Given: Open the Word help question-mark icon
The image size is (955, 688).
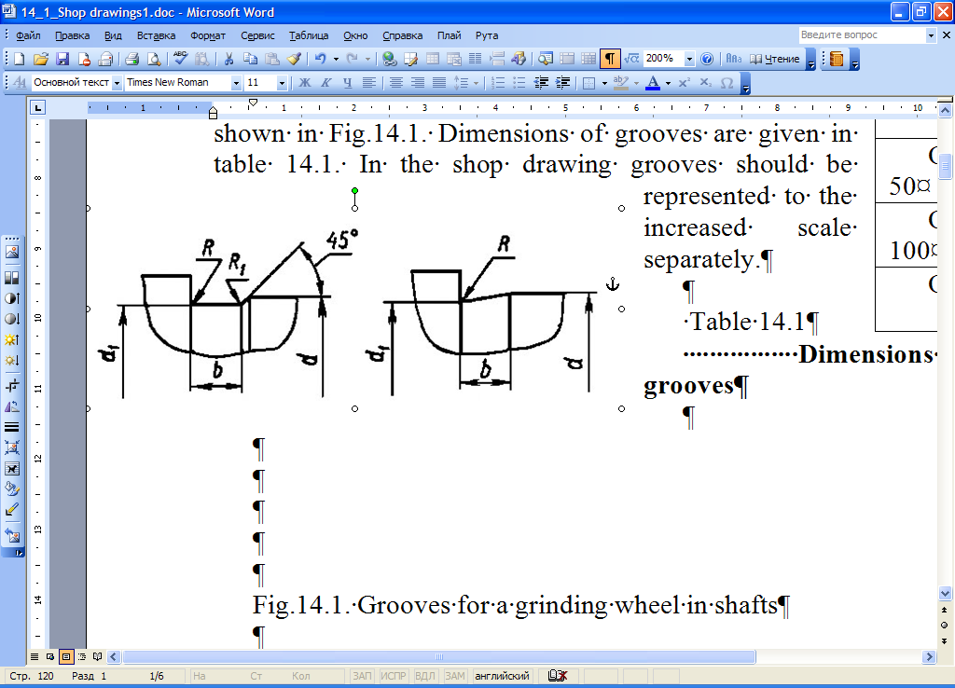Looking at the screenshot, I should pyautogui.click(x=707, y=59).
